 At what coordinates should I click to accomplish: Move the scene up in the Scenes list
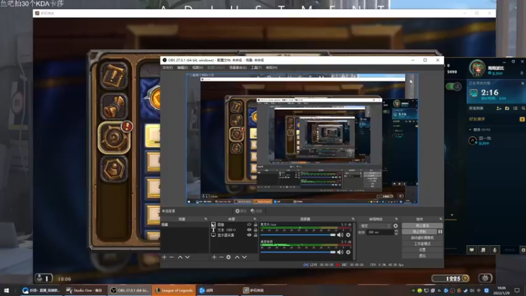[x=180, y=257]
